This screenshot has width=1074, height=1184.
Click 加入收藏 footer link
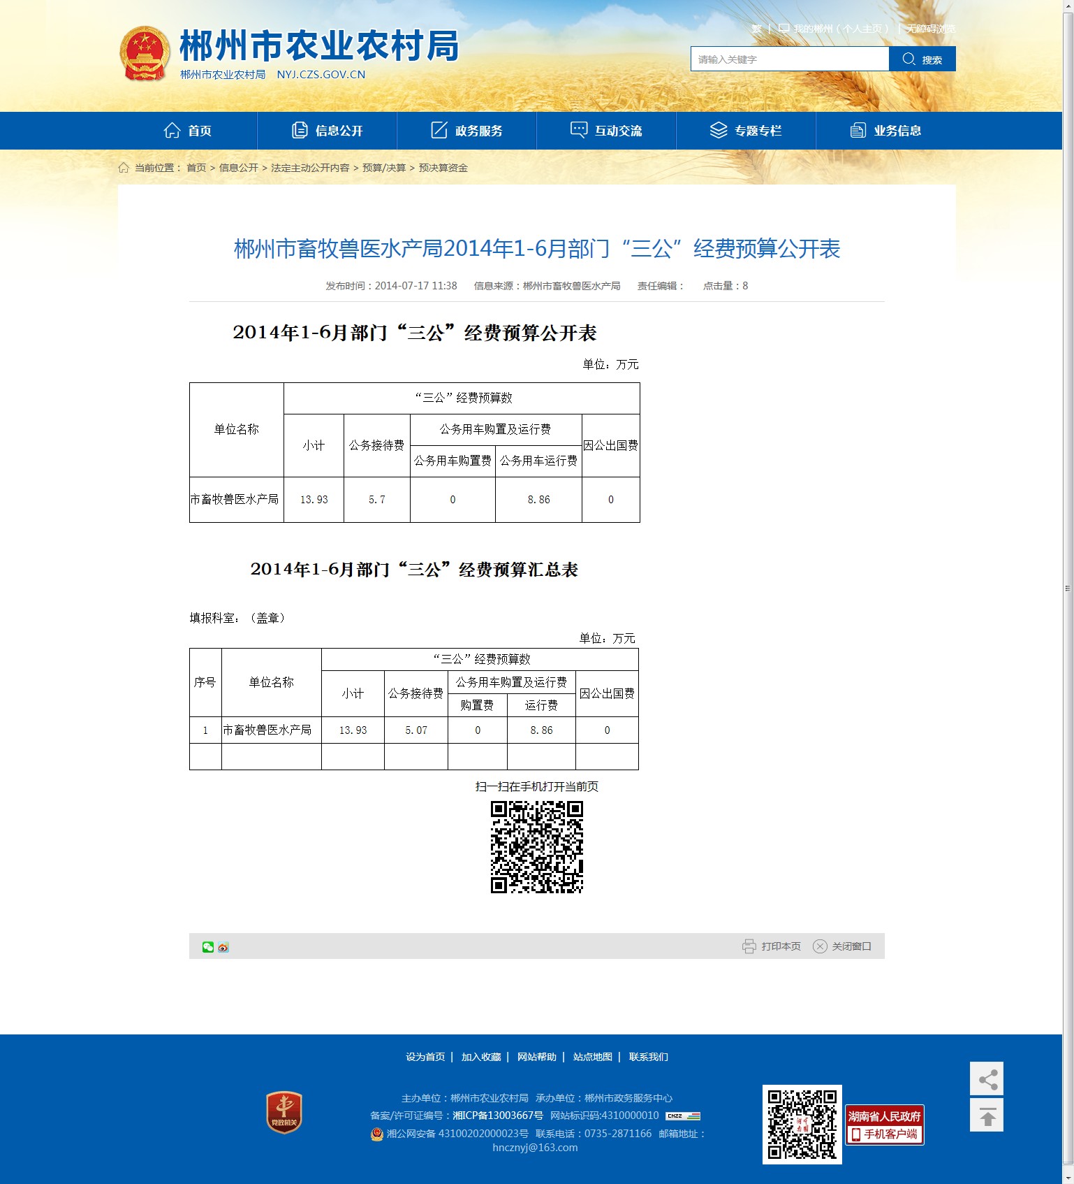pyautogui.click(x=481, y=1057)
